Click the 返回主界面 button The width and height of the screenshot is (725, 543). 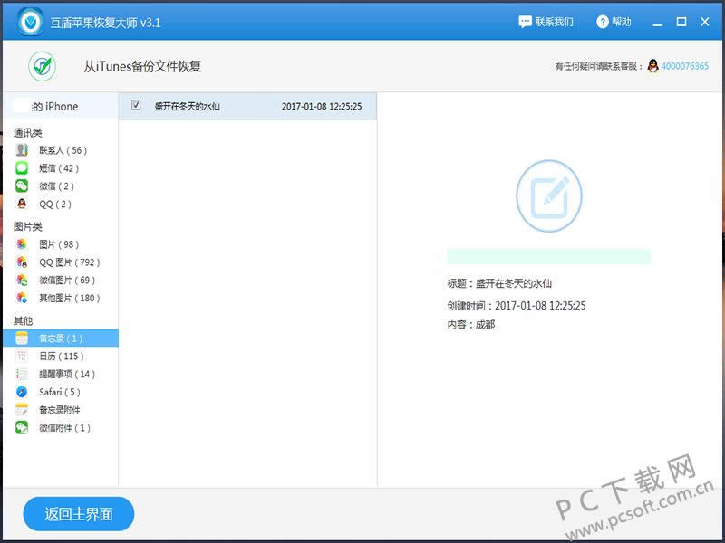79,514
